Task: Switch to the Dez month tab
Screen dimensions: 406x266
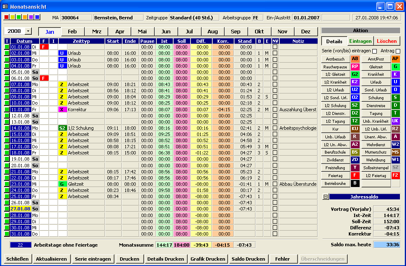Action: [x=306, y=31]
